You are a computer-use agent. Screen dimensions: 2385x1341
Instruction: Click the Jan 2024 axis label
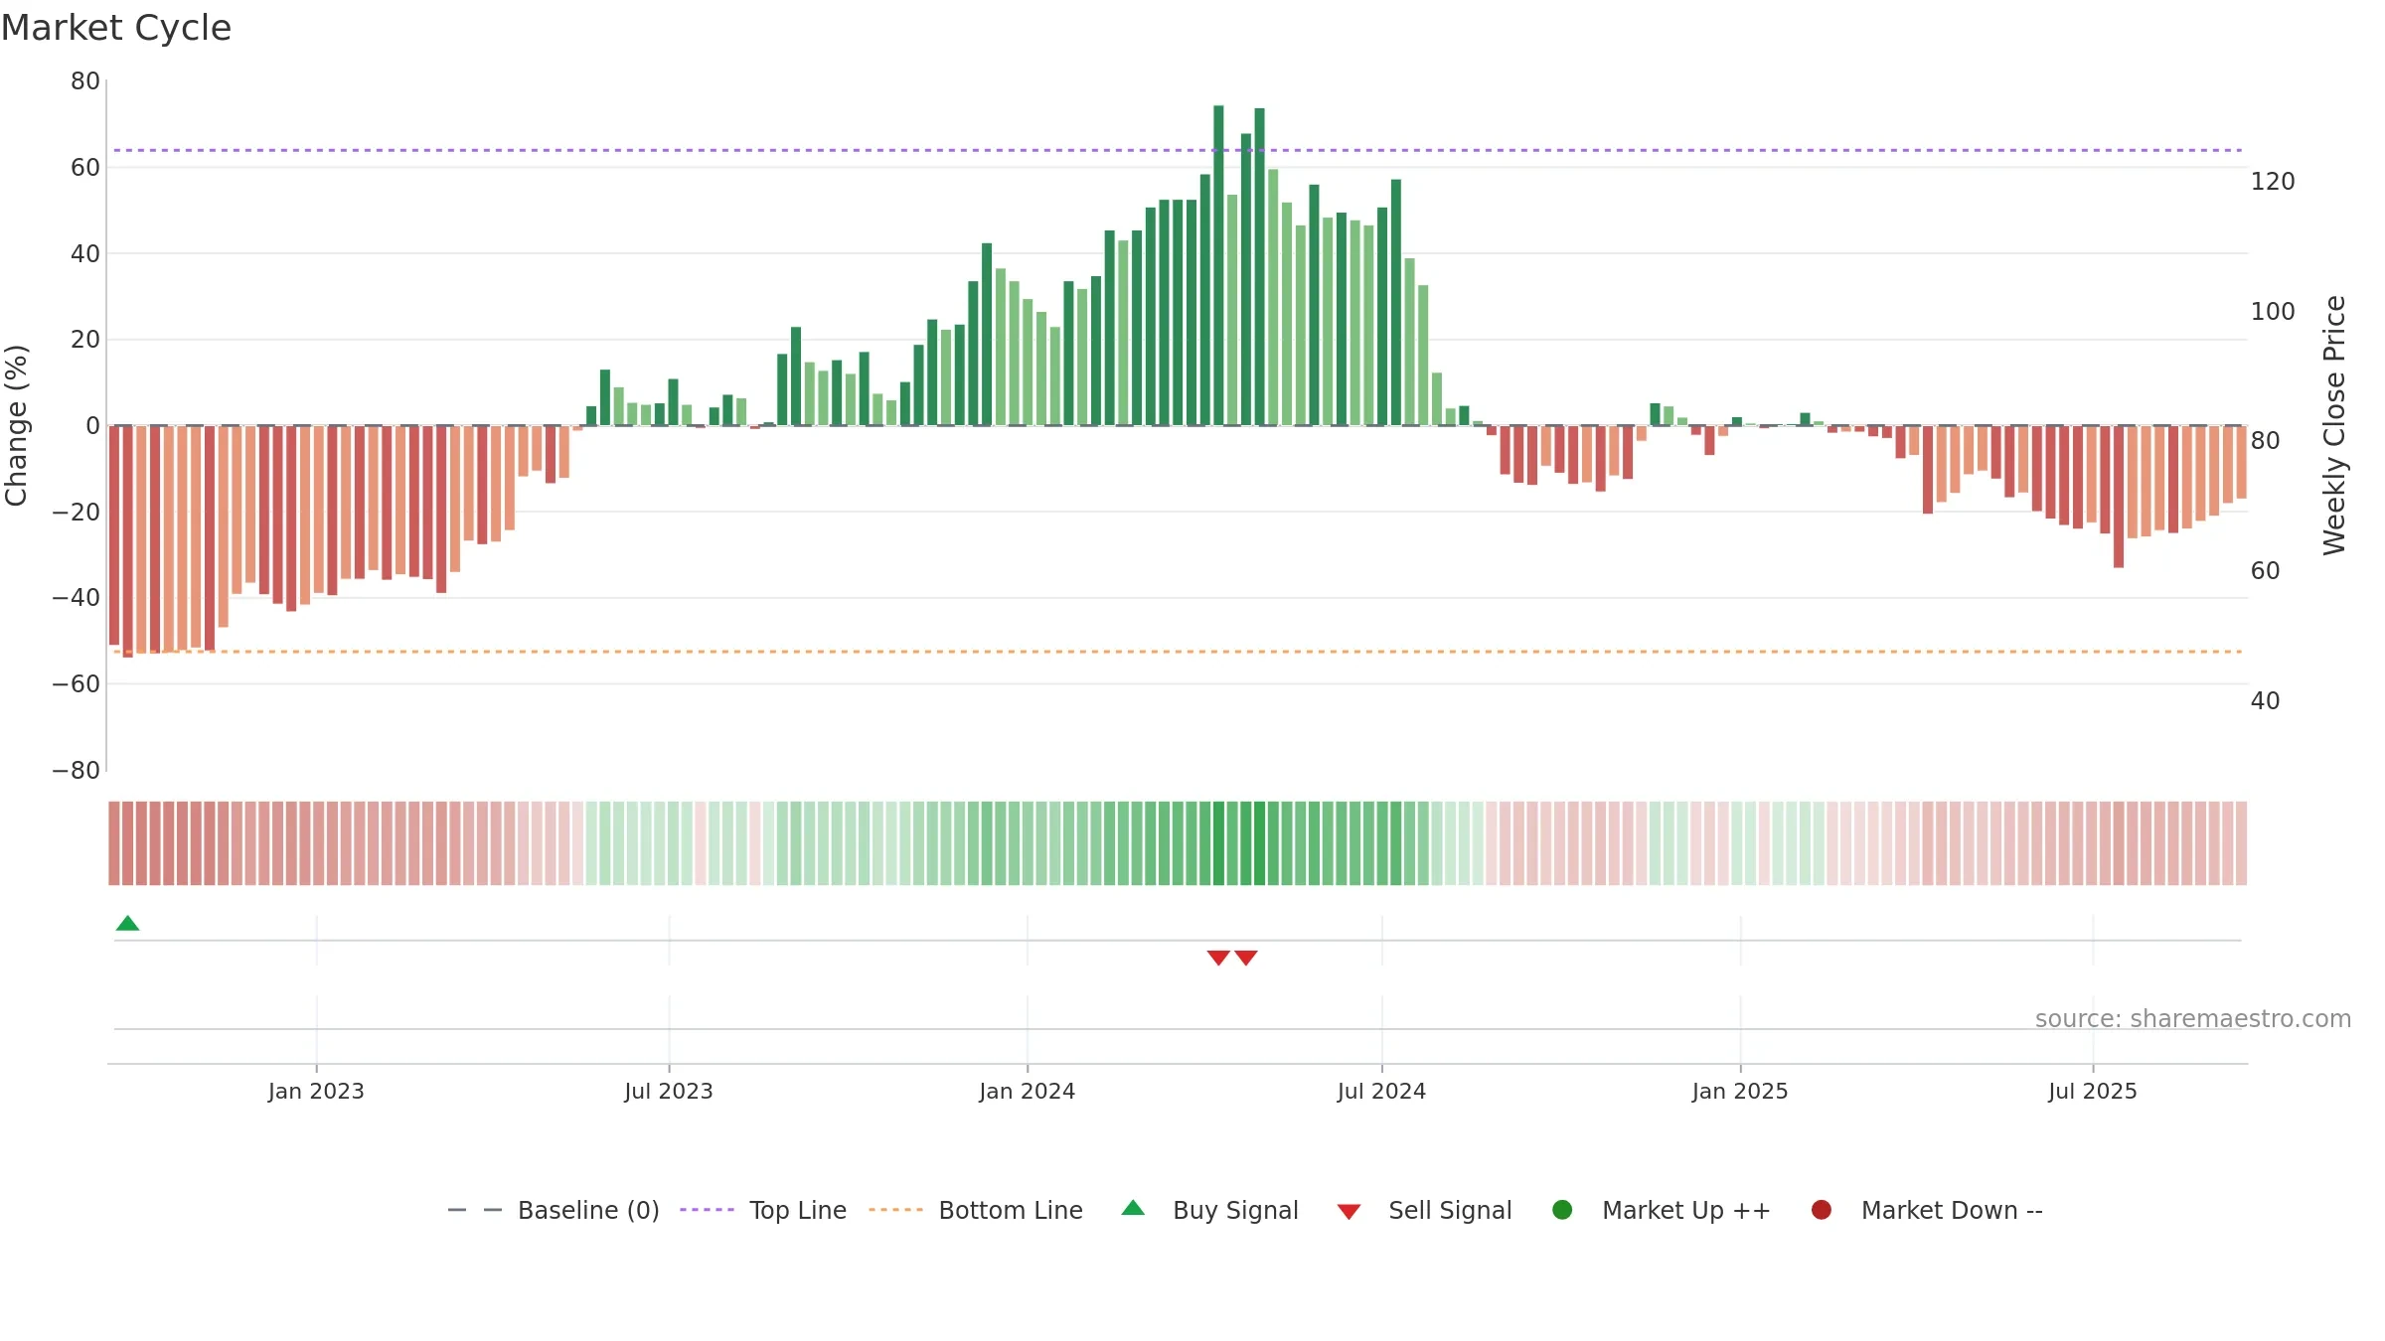1027,1092
